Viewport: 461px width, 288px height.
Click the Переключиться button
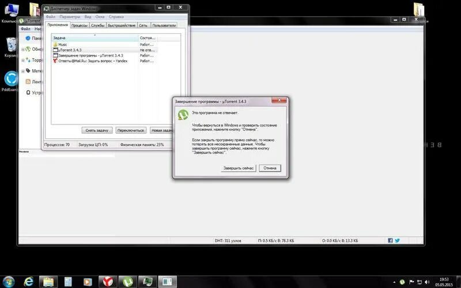pos(131,130)
